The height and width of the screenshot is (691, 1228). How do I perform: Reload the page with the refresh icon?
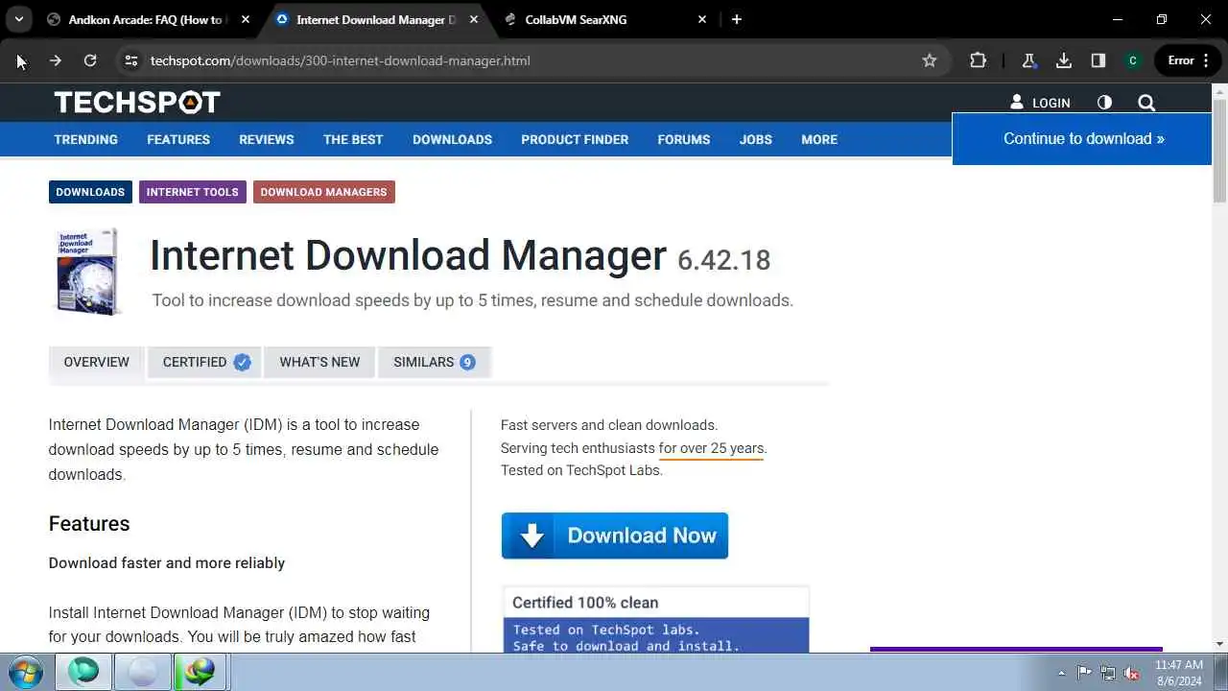[90, 60]
